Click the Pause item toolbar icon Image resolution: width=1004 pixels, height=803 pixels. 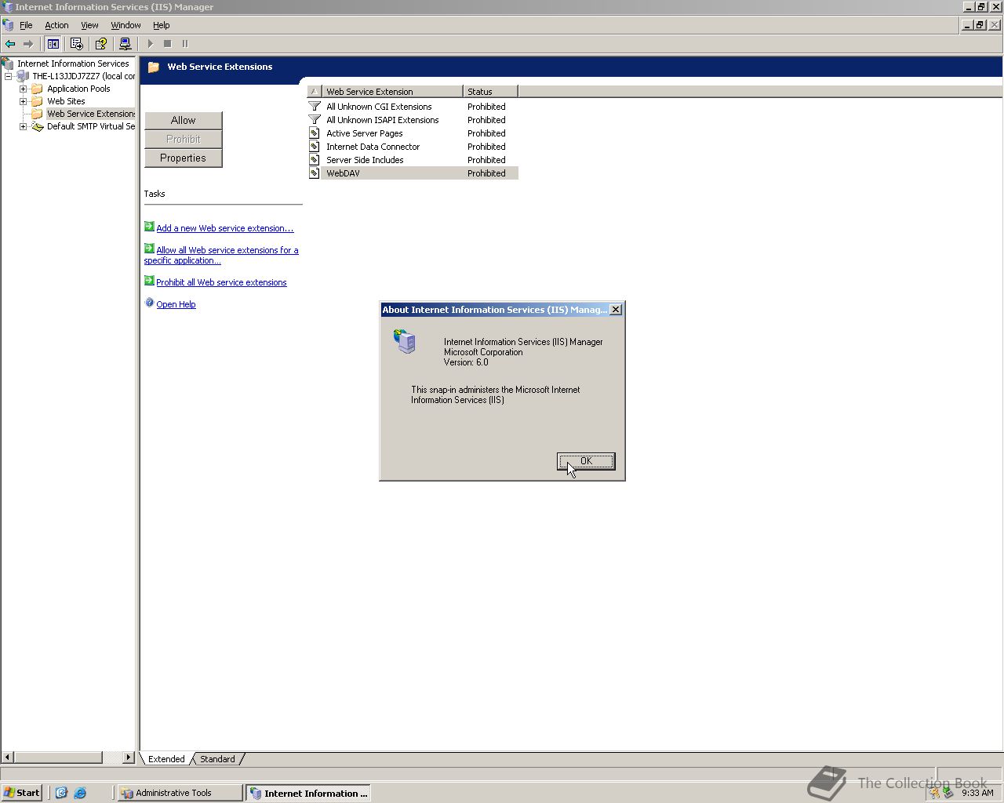(x=185, y=44)
